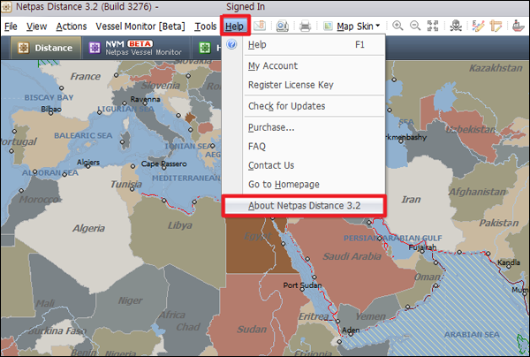Click the Tunisia country label
The height and width of the screenshot is (357, 530).
click(126, 184)
